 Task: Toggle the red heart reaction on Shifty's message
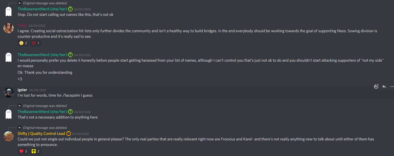point(23,151)
